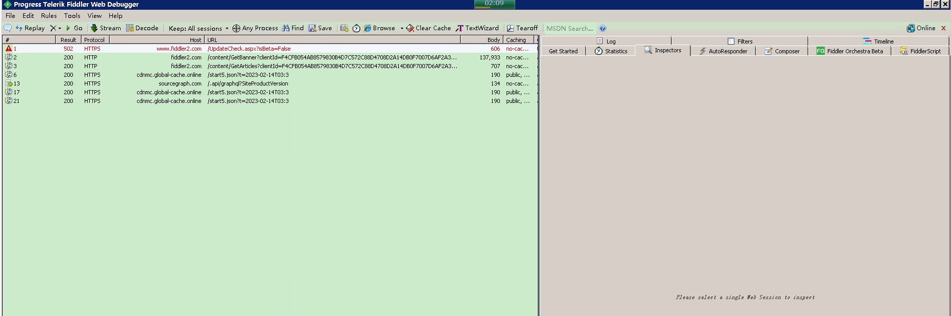Select session 3 GetArticles row icon
951x316 pixels.
coord(9,66)
